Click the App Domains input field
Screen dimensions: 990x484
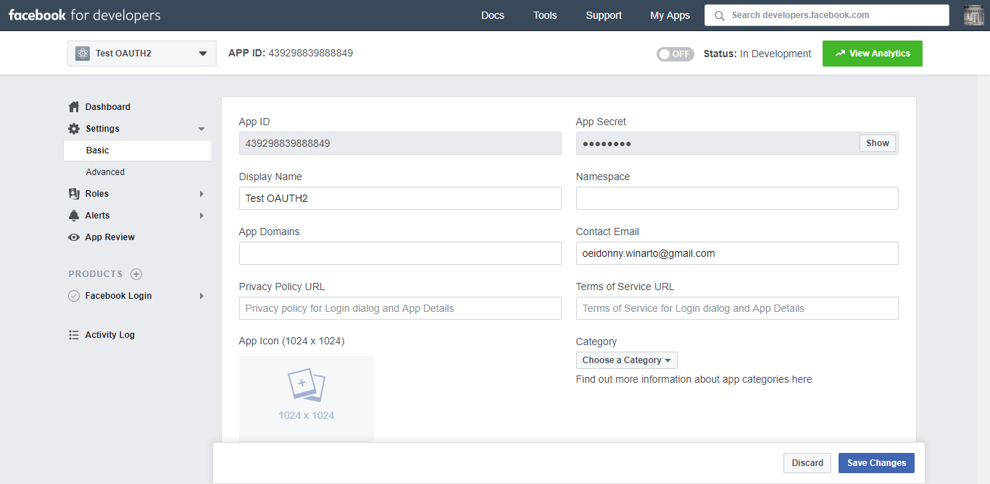click(x=400, y=253)
